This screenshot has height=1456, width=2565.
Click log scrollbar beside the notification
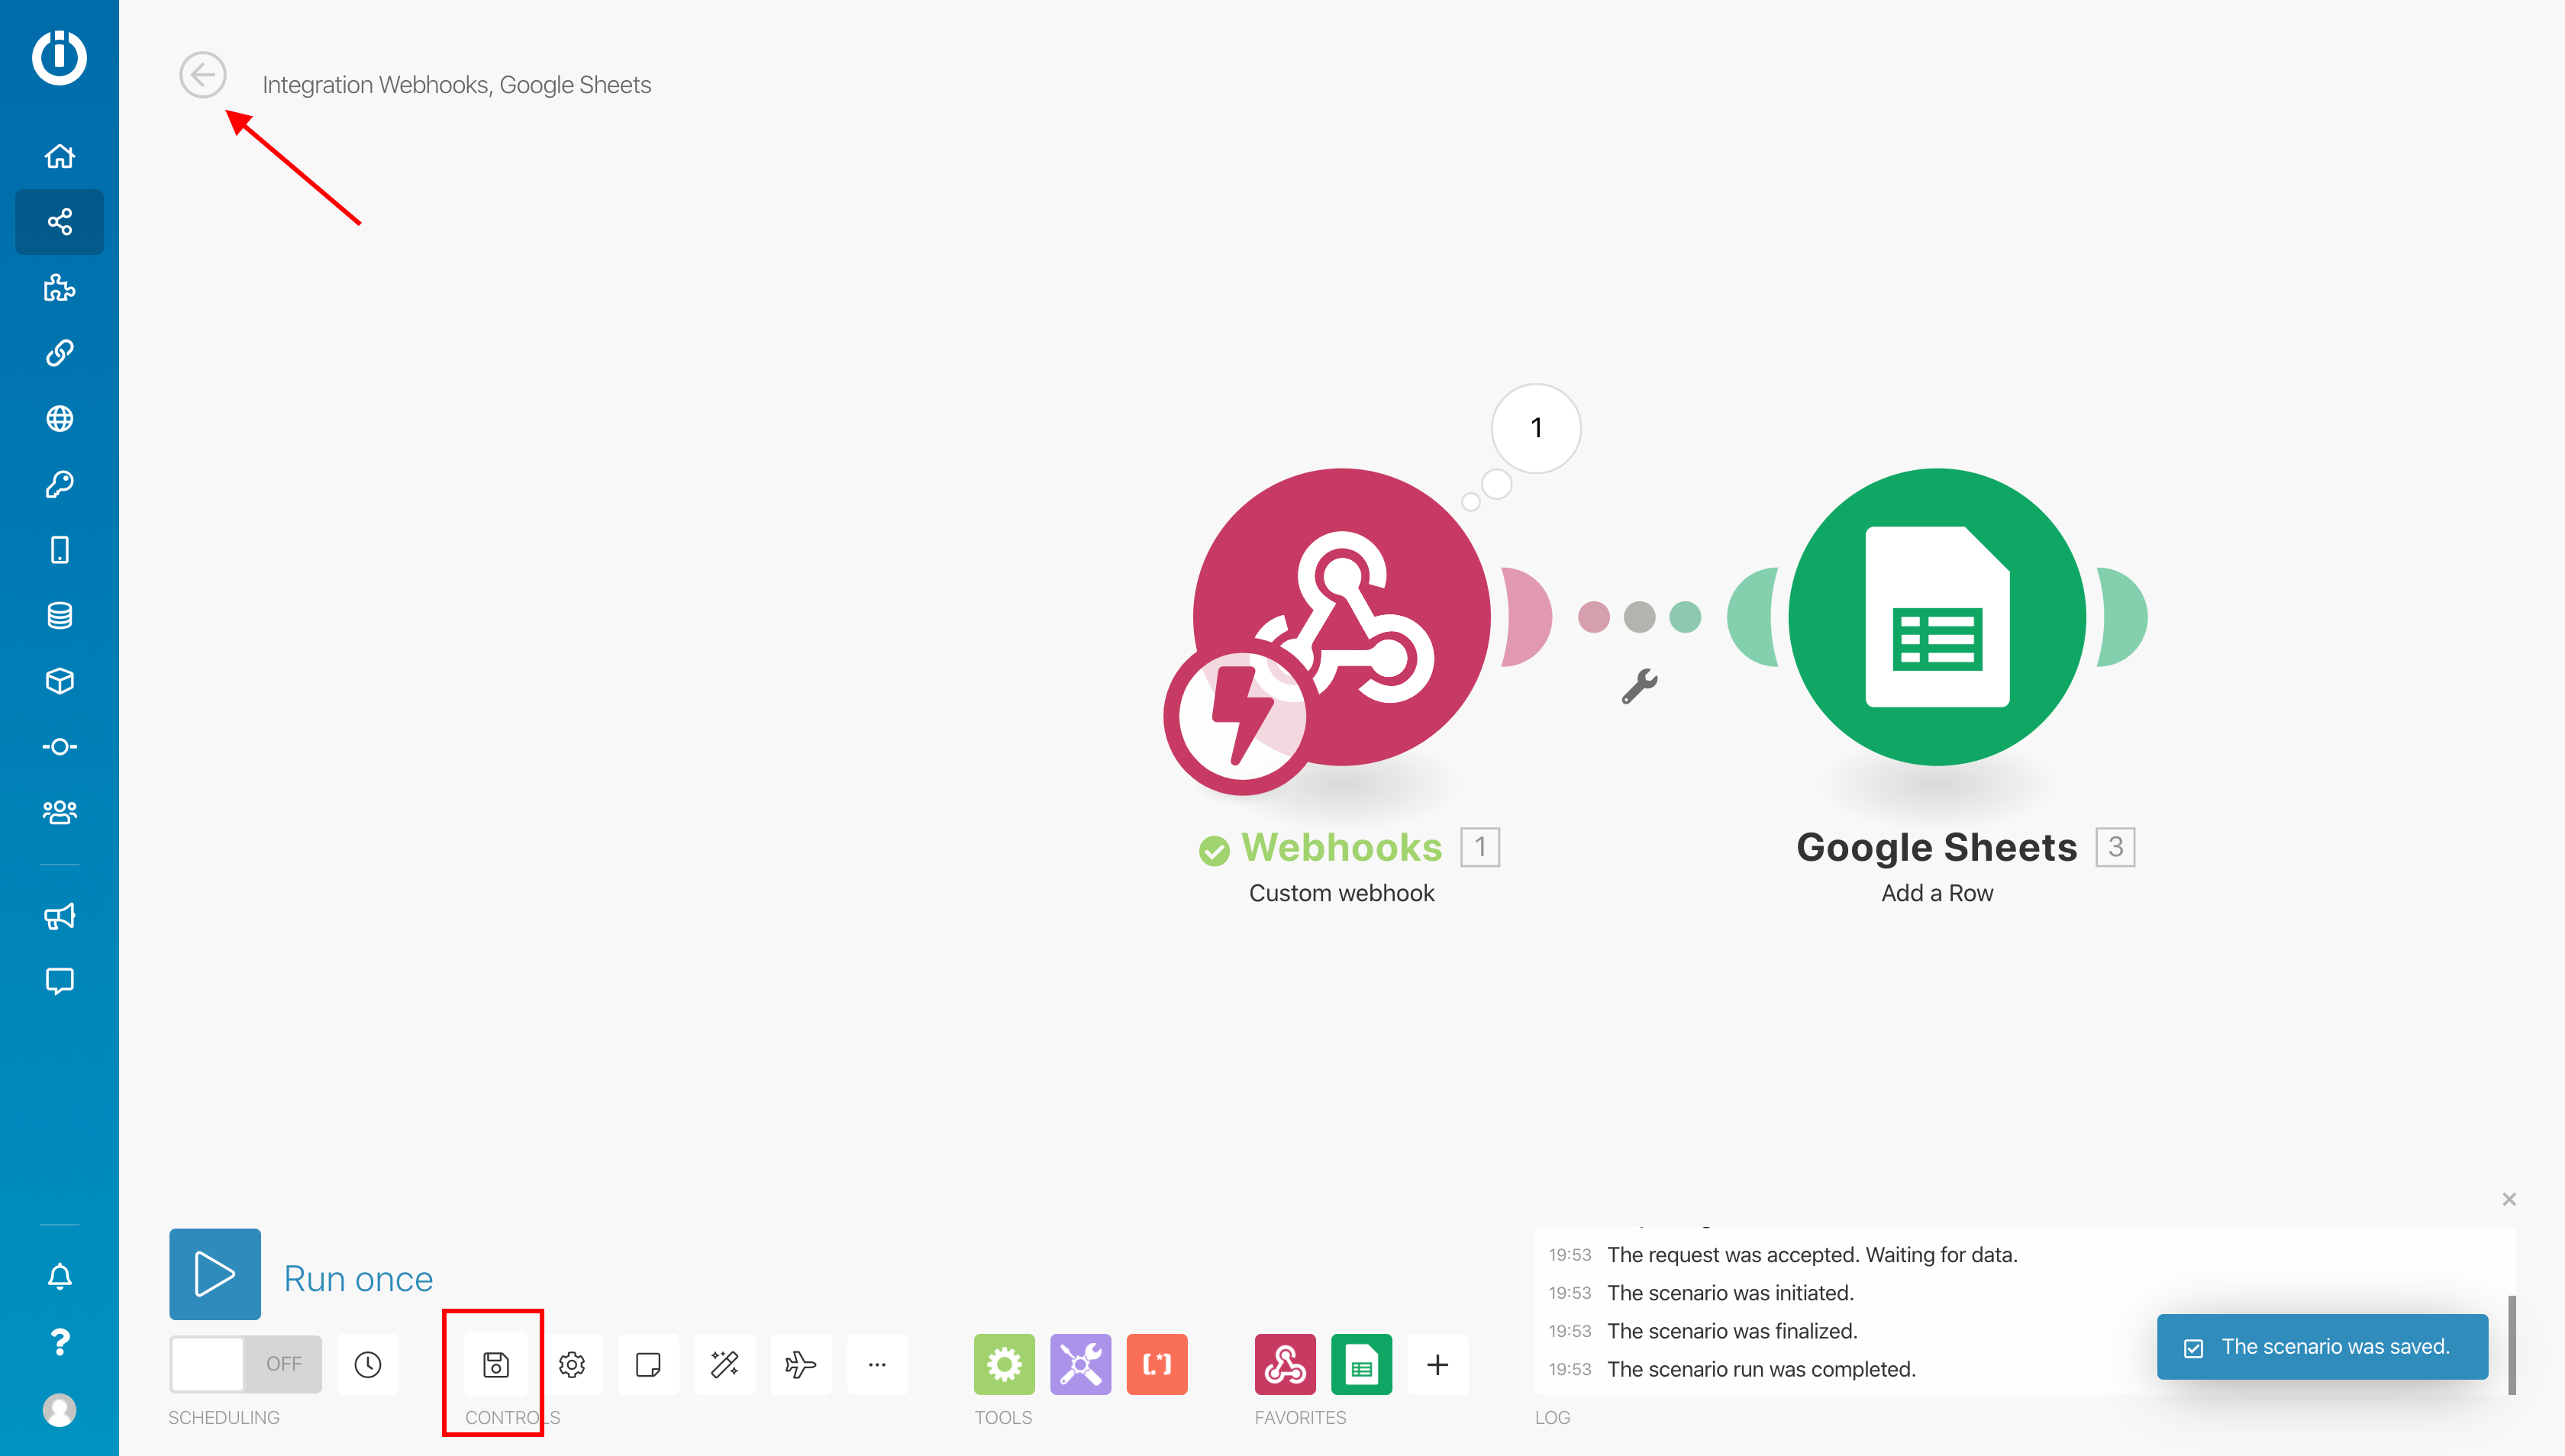(x=2511, y=1345)
